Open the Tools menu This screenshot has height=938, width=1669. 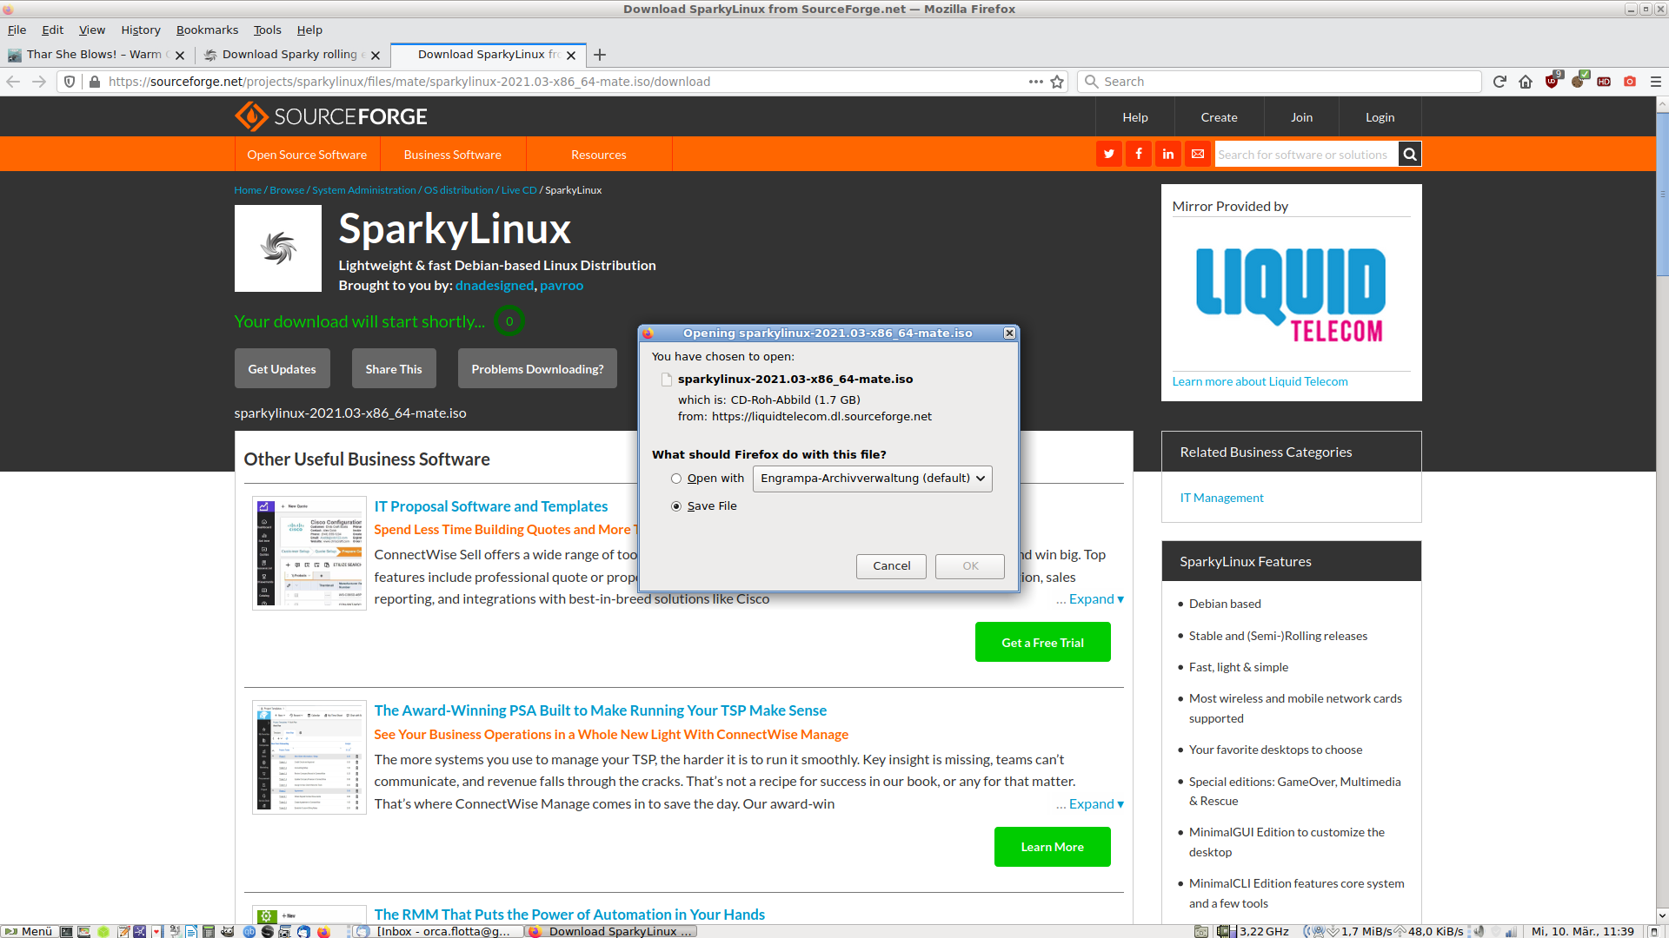[x=268, y=30]
